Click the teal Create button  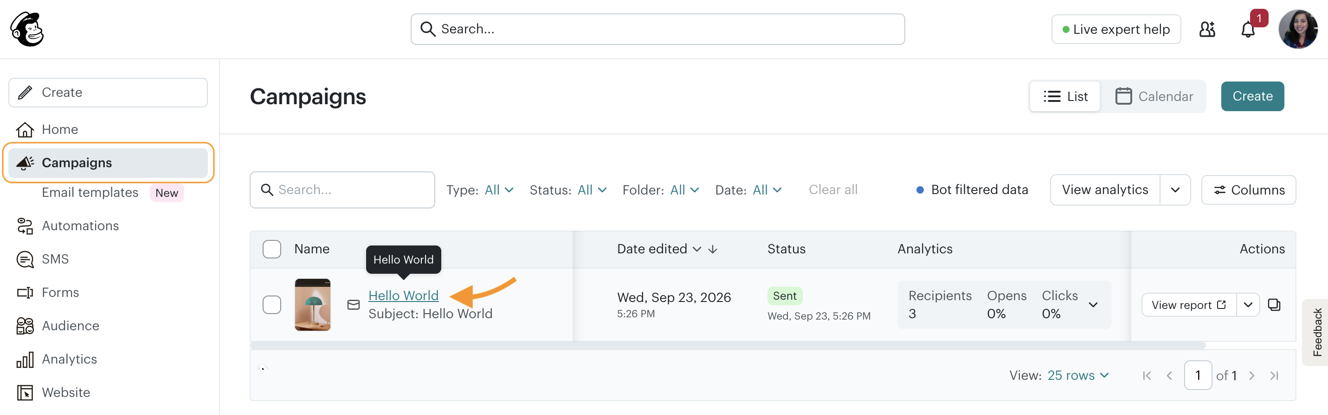coord(1252,96)
